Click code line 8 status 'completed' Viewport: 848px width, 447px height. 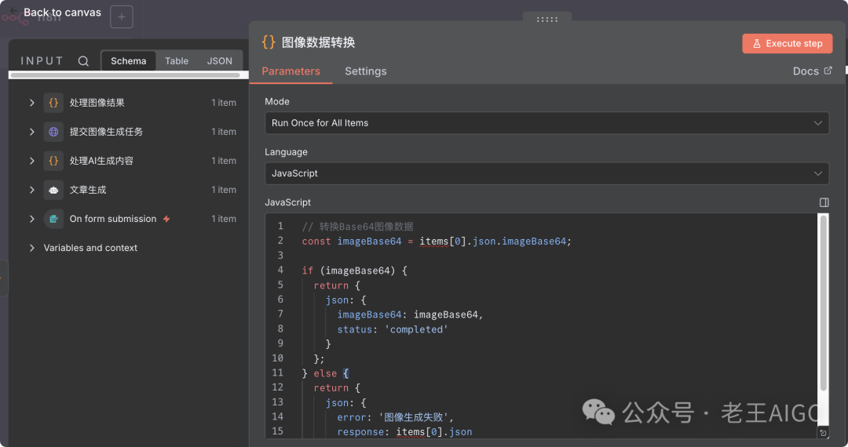[393, 329]
